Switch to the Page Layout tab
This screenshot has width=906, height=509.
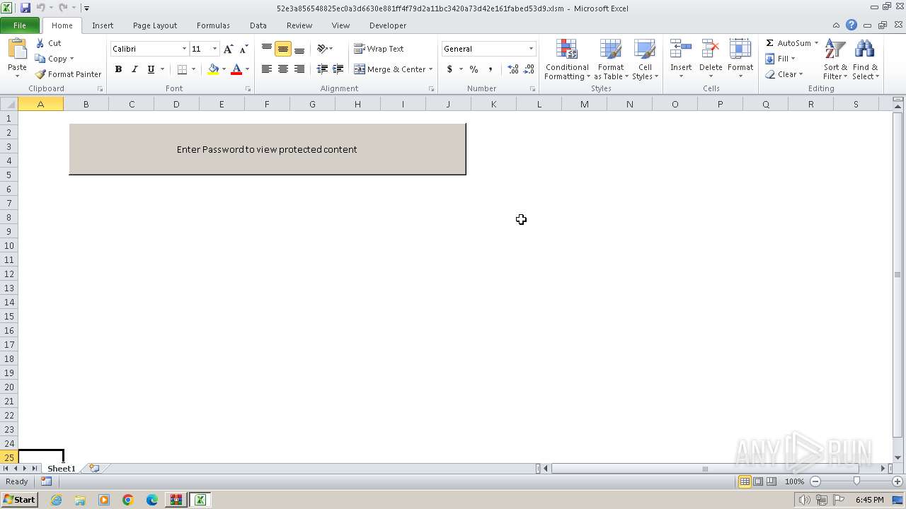pos(155,25)
